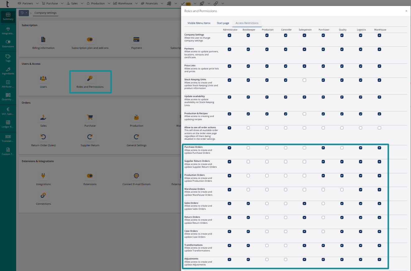Open the Summary panel in the sidebar
The height and width of the screenshot is (271, 411).
8,16
